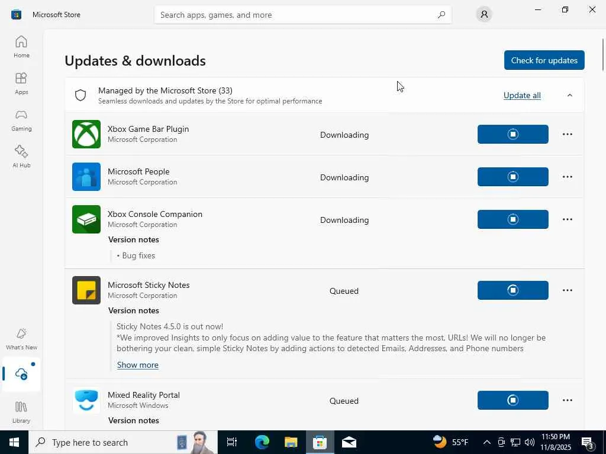Viewport: 606px width, 454px height.
Task: Open more options for Microsoft Sticky Notes
Action: (x=568, y=290)
